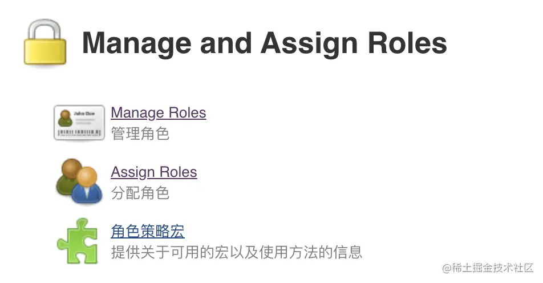543x283 pixels.
Task: Click the 分配角色 description text
Action: [140, 193]
